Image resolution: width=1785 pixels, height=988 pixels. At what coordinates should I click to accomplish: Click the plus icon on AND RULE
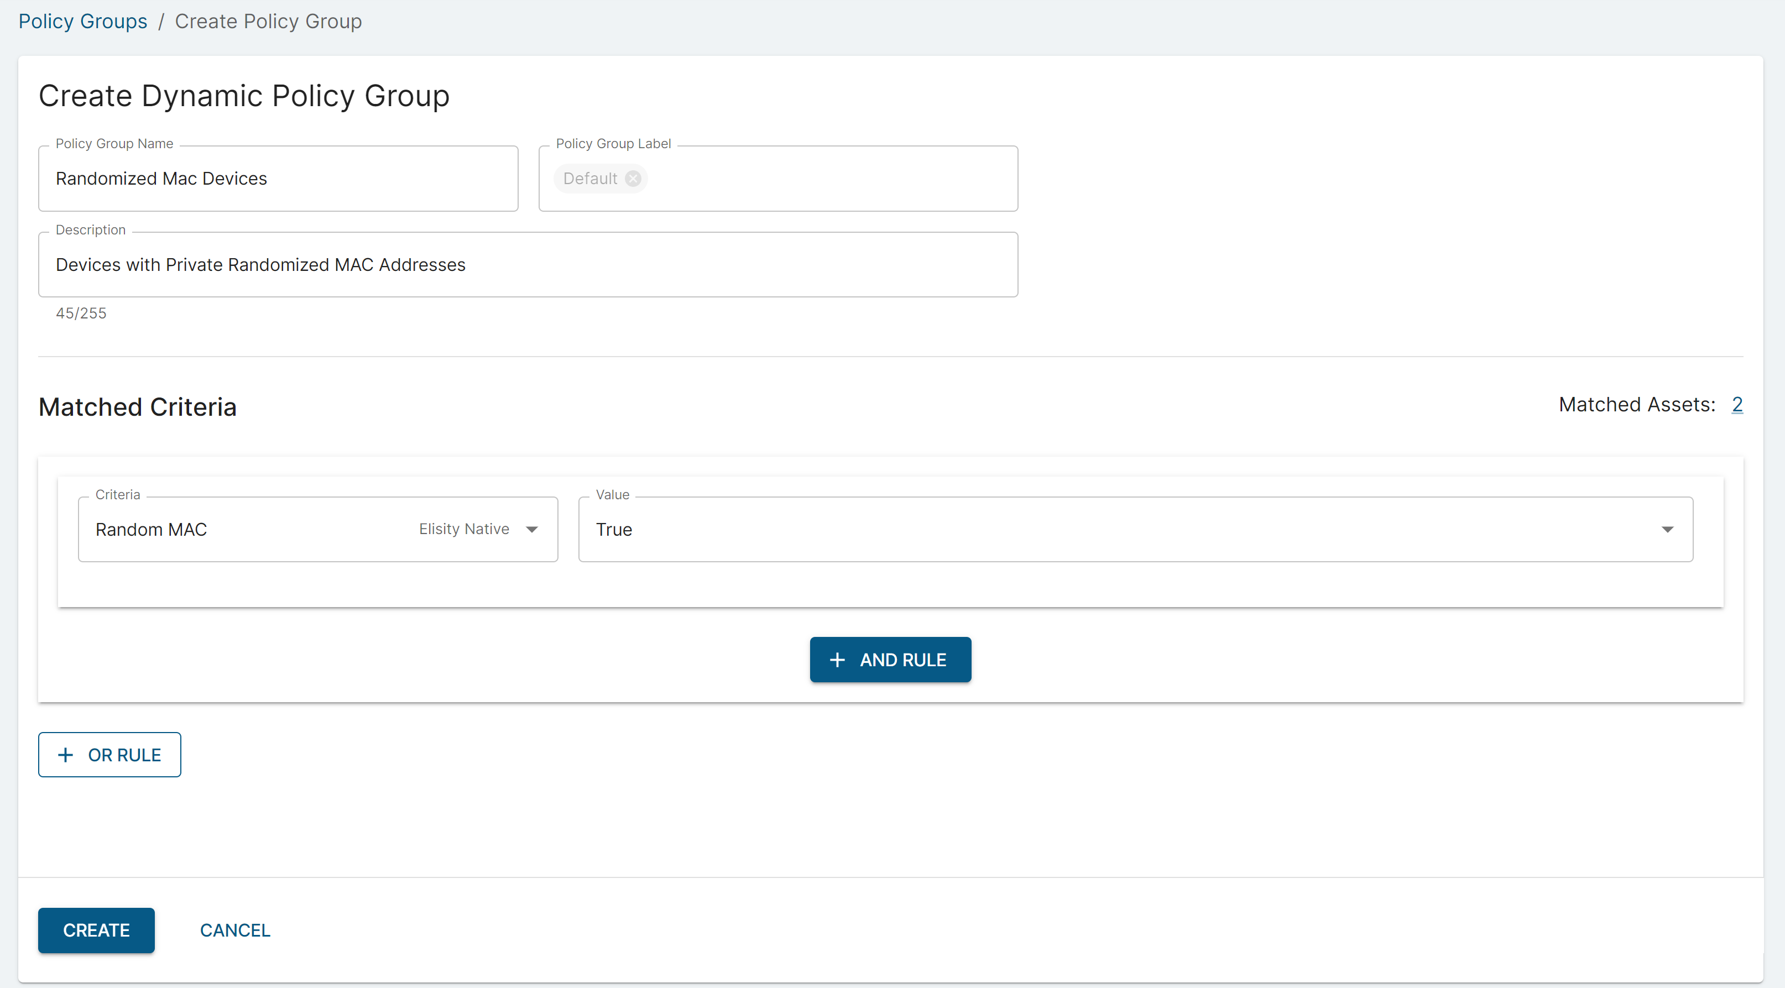coord(837,660)
